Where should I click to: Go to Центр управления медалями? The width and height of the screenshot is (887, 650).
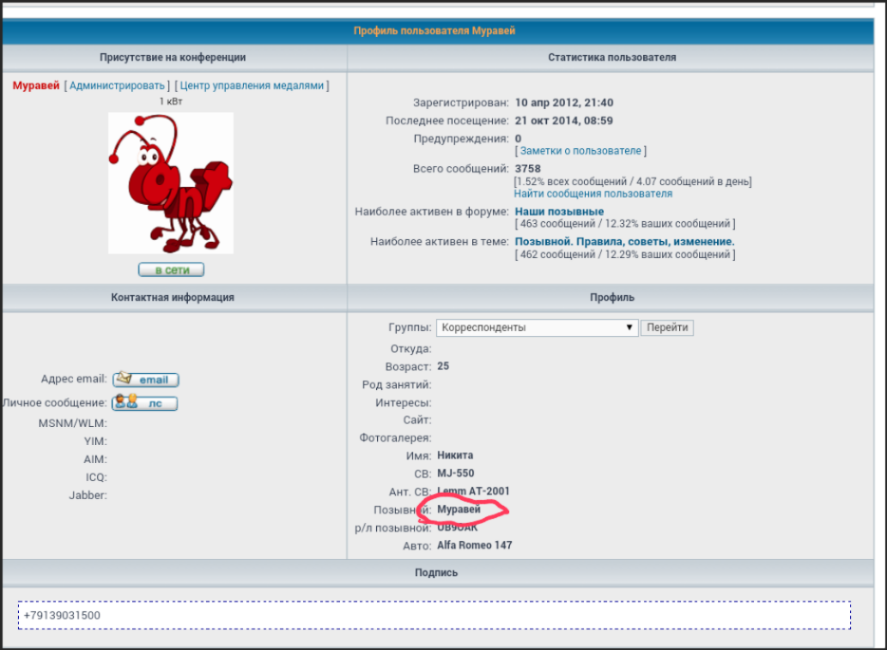(x=252, y=86)
